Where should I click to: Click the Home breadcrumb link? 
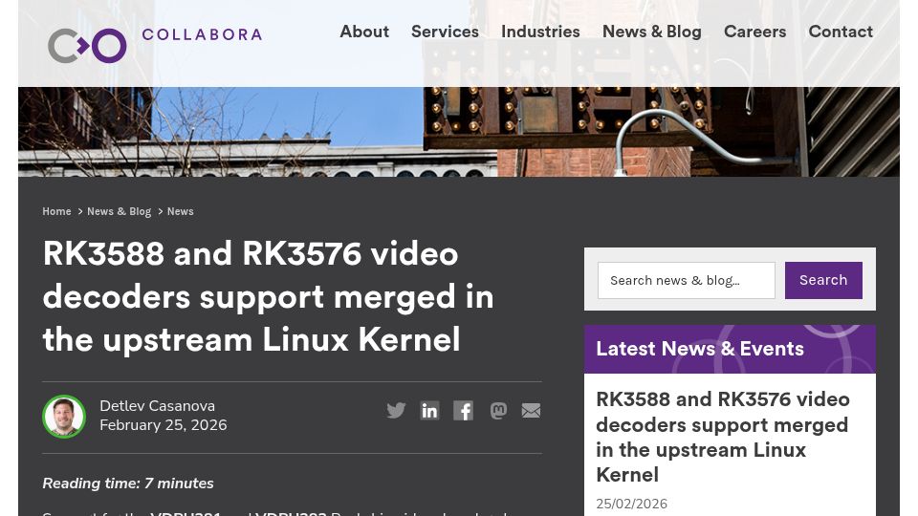(56, 211)
